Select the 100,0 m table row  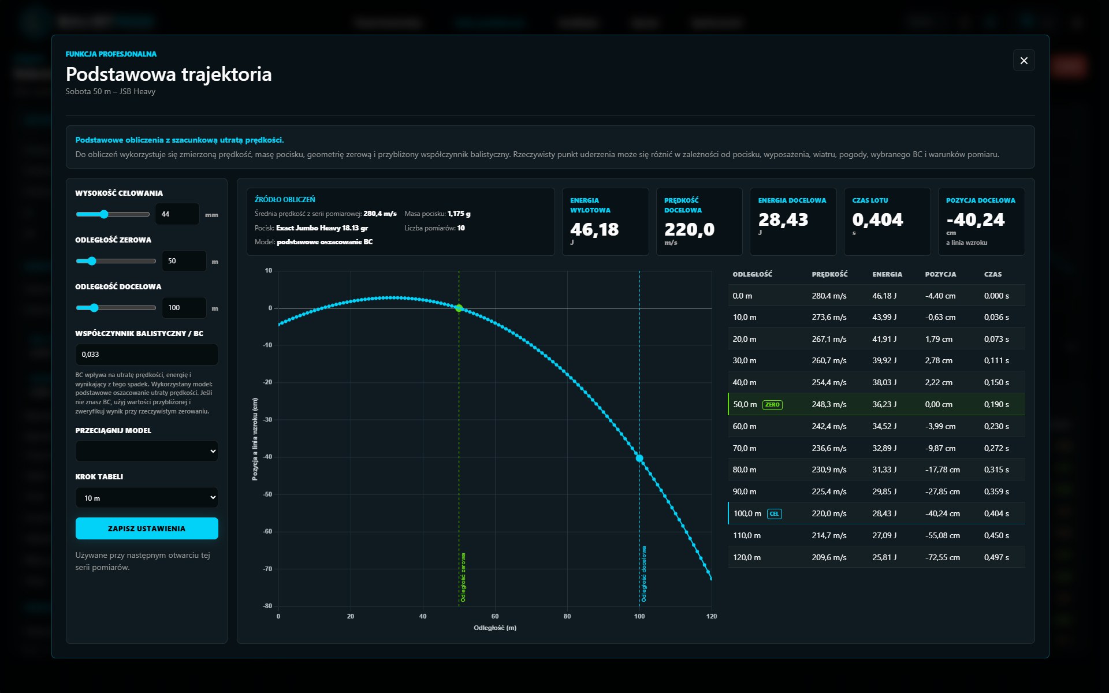[x=876, y=513]
